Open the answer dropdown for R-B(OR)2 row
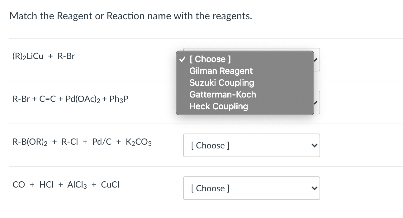 click(251, 145)
